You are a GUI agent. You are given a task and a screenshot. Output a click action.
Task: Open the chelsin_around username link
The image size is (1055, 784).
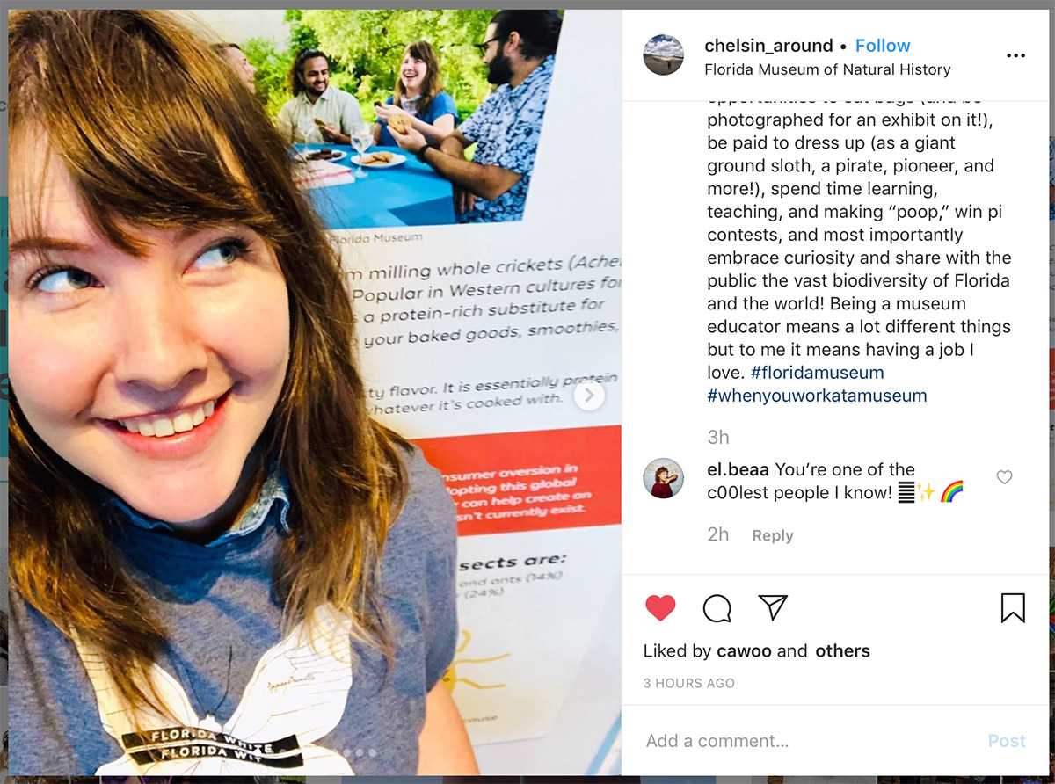coord(768,46)
